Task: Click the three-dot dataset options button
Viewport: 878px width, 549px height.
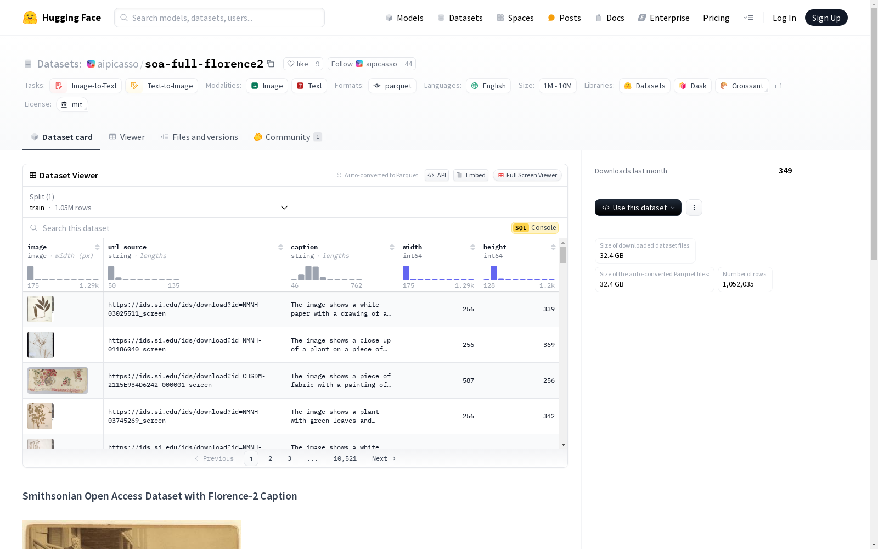Action: click(x=694, y=208)
